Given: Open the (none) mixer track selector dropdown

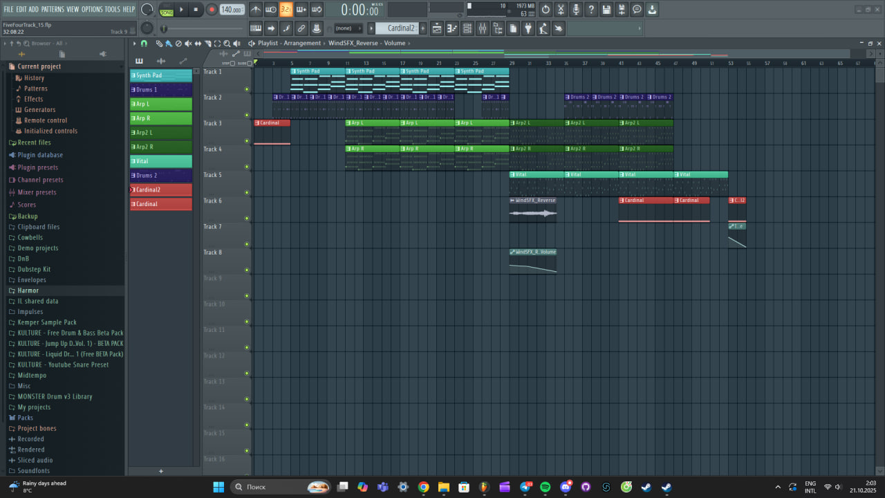Looking at the screenshot, I should coord(348,28).
